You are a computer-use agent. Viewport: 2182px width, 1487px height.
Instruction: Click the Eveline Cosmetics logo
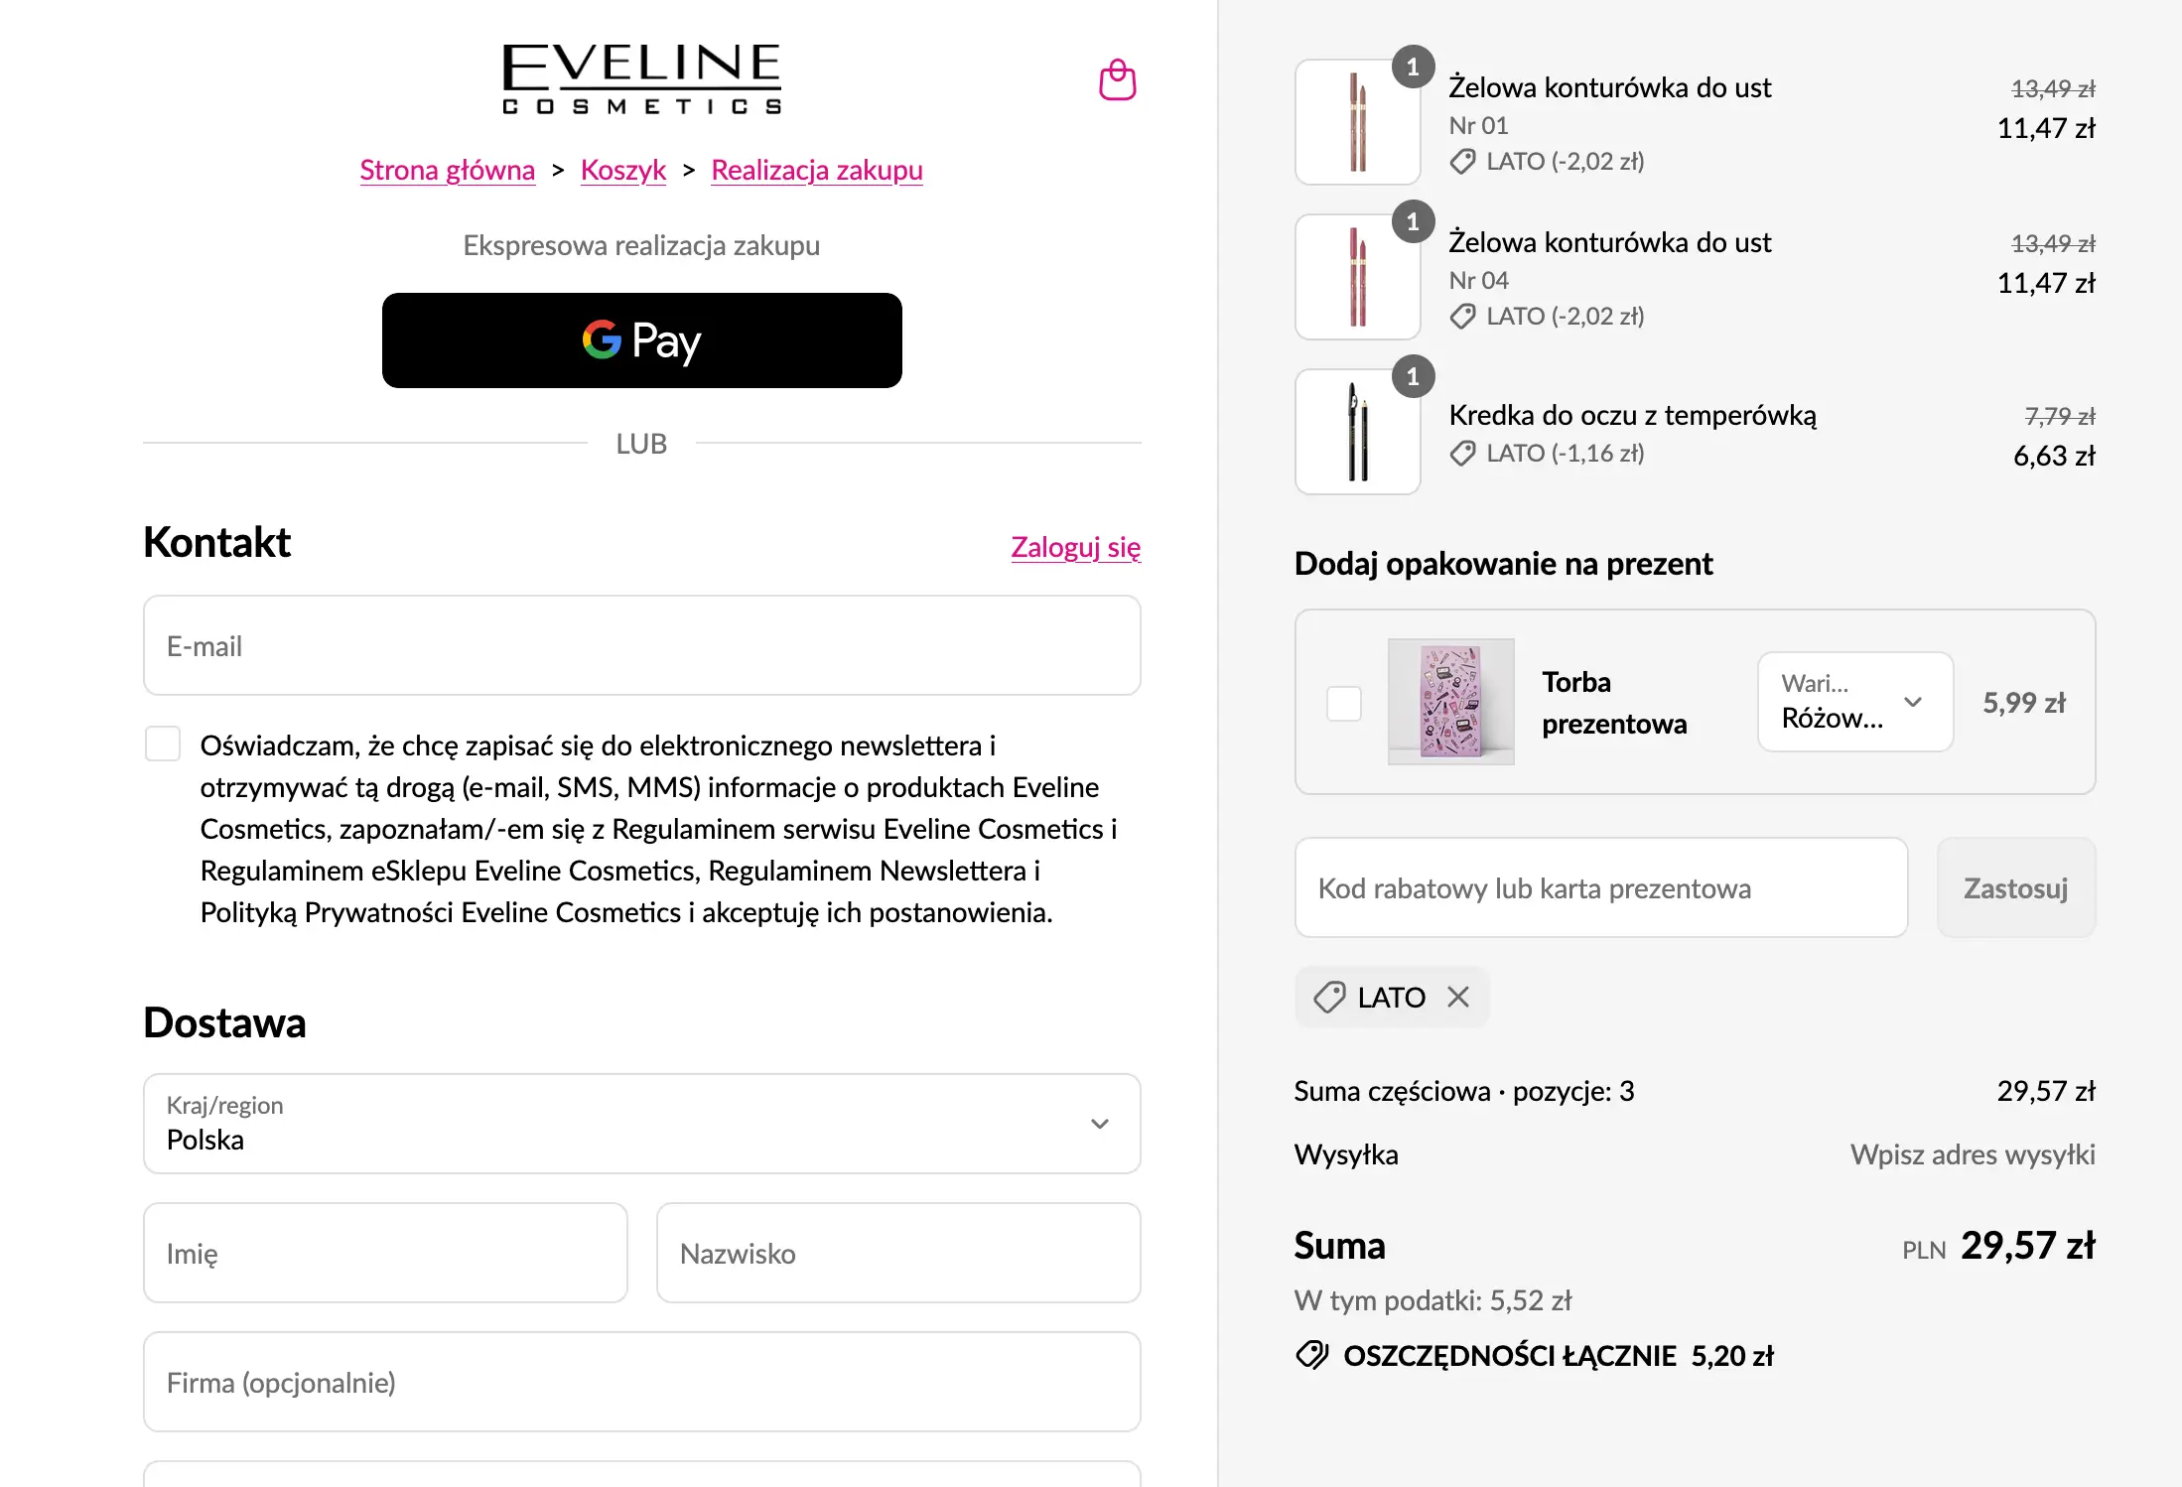coord(641,78)
